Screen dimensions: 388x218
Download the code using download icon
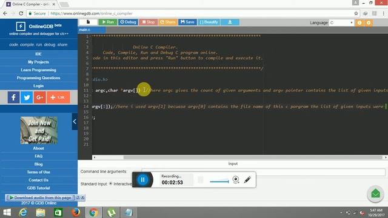[x=230, y=22]
